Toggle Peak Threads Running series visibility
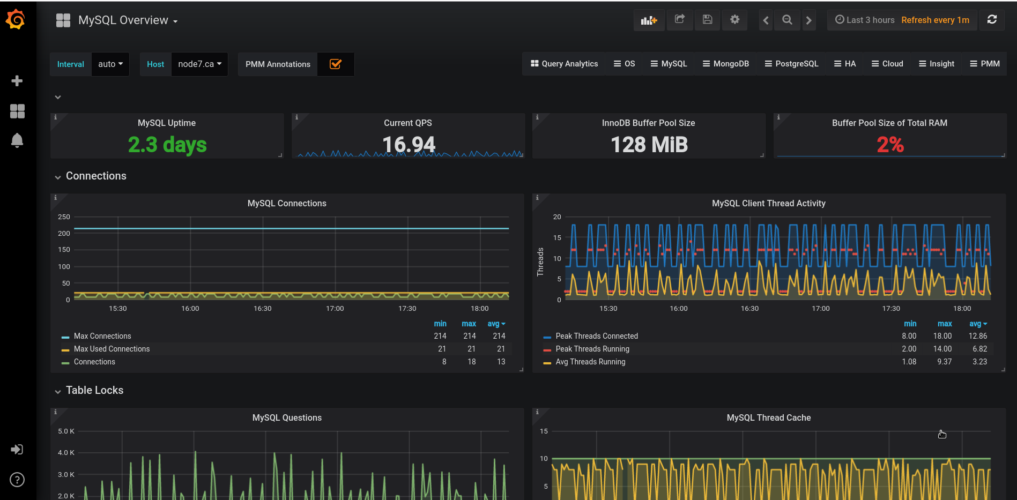The height and width of the screenshot is (500, 1017). pos(592,349)
